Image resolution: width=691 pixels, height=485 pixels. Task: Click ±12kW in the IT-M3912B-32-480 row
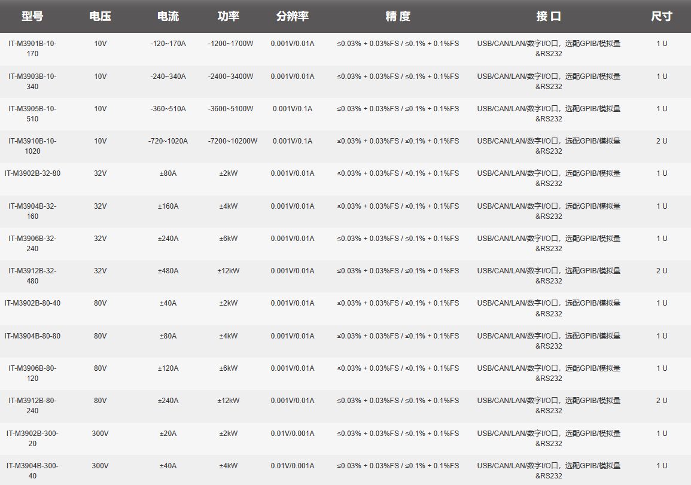click(x=229, y=270)
